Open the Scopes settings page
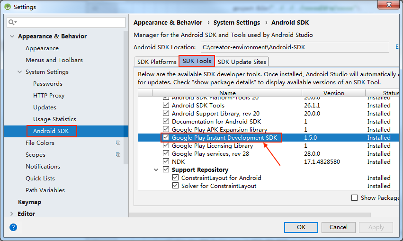Image resolution: width=403 pixels, height=241 pixels. (x=36, y=155)
